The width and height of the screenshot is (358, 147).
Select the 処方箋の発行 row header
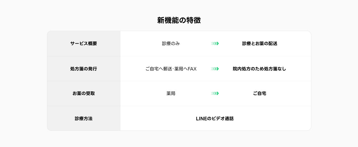point(83,69)
